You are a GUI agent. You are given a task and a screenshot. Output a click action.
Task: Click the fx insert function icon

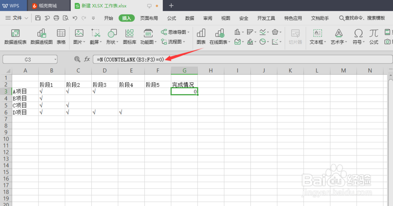pyautogui.click(x=87, y=59)
